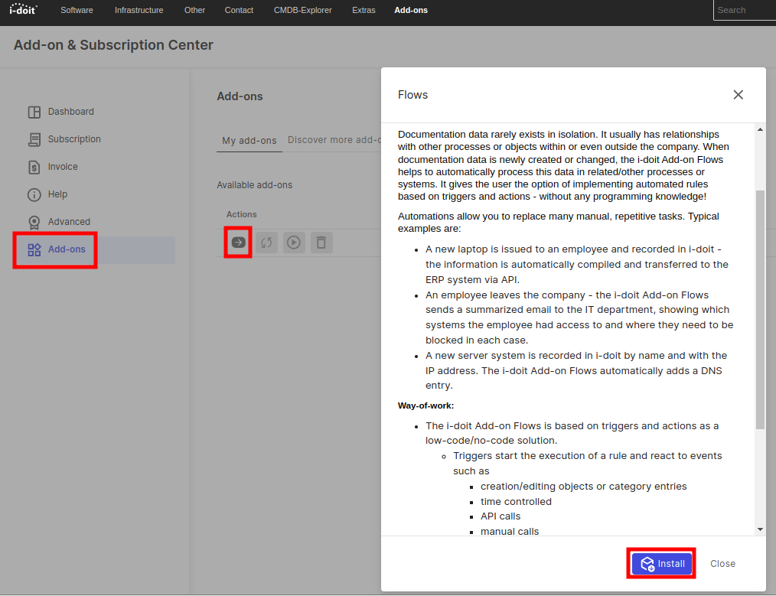Viewport: 776px width, 596px height.
Task: Go to Help in sidebar
Action: click(57, 194)
